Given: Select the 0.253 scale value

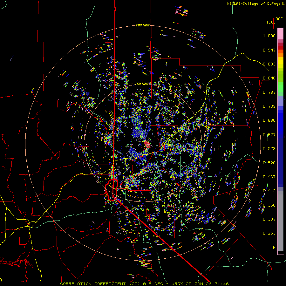Looking at the screenshot, I should pyautogui.click(x=269, y=233).
